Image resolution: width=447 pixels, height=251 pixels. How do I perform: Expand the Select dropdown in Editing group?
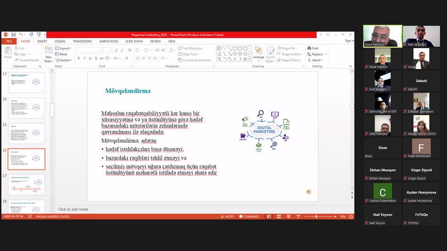coord(315,60)
